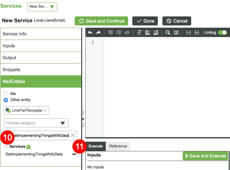The height and width of the screenshot is (170, 230).
Task: Click the code tag icon
Action: point(127,33)
